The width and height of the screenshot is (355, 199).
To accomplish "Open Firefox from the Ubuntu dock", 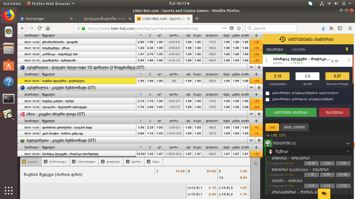I will (9, 16).
